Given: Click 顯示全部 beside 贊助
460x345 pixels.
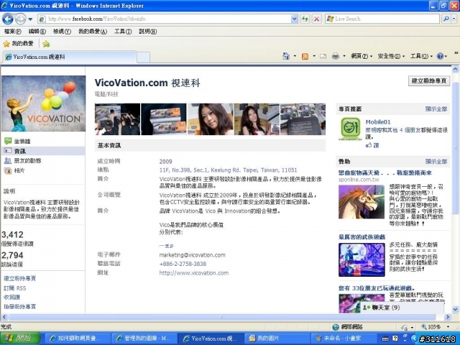Looking at the screenshot, I should pos(436,161).
